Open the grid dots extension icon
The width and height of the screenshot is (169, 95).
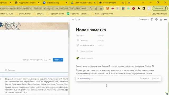pyautogui.click(x=118, y=8)
